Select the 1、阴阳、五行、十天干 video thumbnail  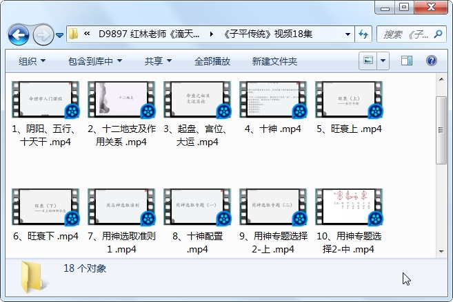pos(46,100)
